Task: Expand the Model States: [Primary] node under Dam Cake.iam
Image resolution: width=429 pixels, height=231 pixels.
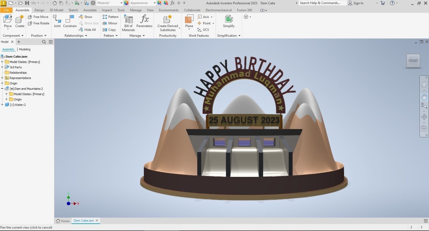Action: pos(2,62)
